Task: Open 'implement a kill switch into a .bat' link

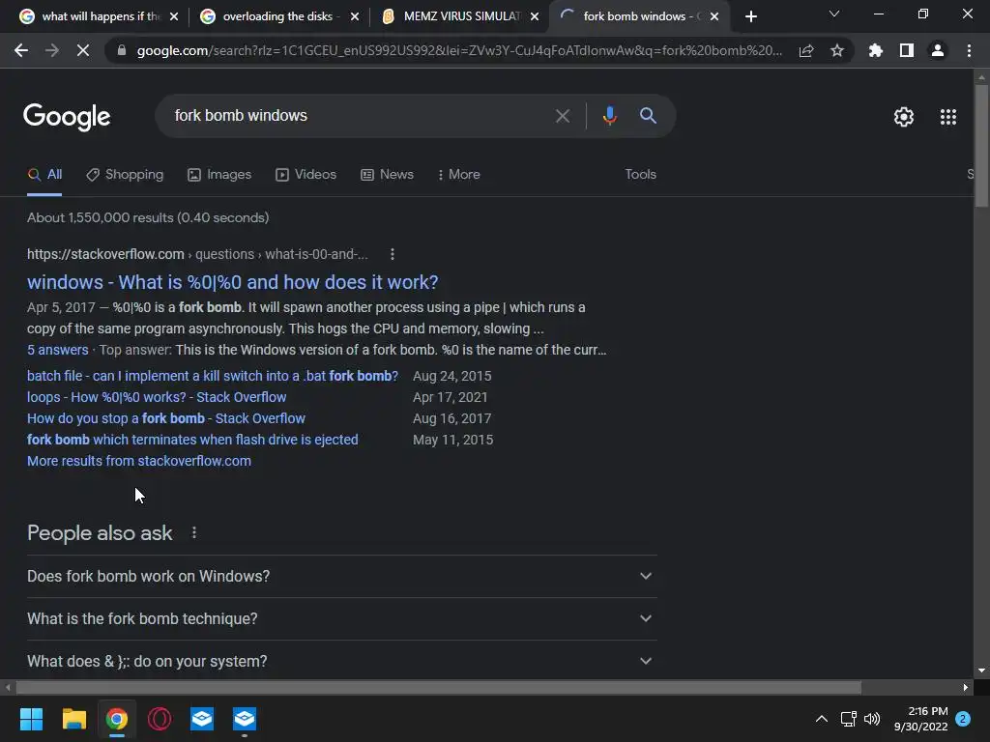Action: click(212, 376)
